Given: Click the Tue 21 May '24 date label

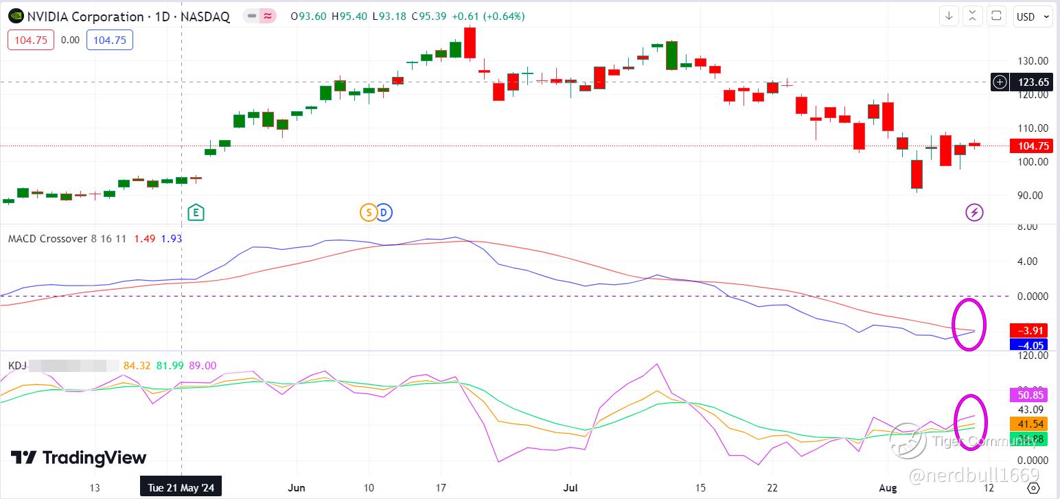Looking at the screenshot, I should pyautogui.click(x=181, y=488).
